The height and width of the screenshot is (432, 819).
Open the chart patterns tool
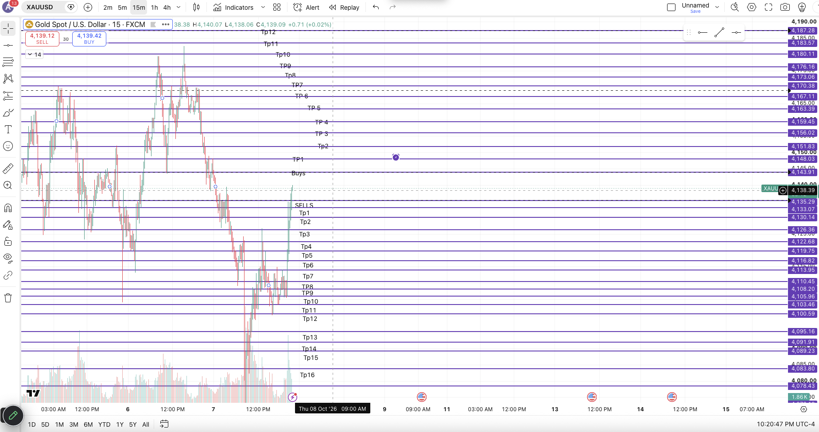coord(8,79)
